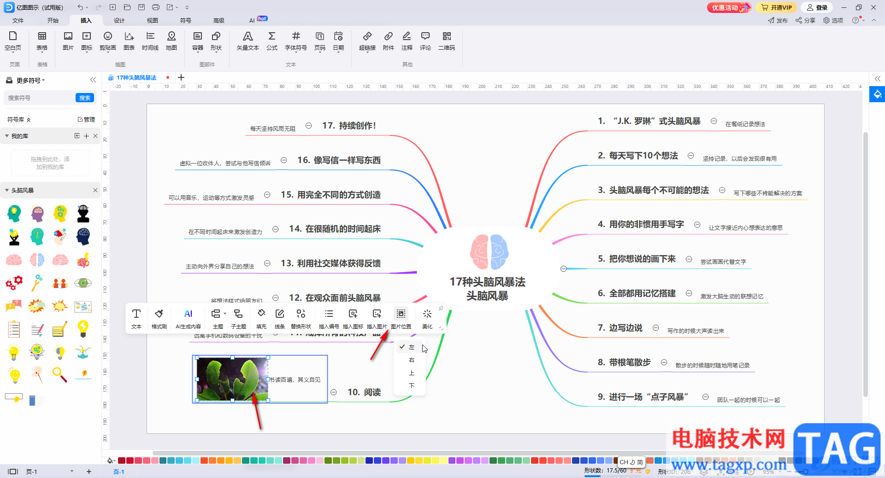Insert a Map (地图) from the ribbon

tap(171, 41)
